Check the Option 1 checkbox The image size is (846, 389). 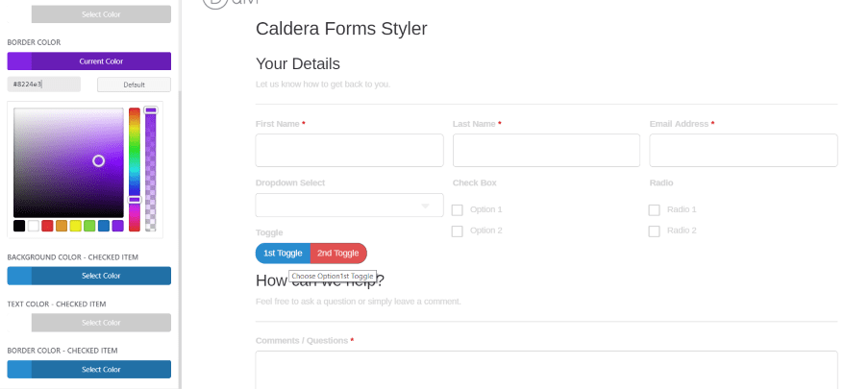(457, 210)
